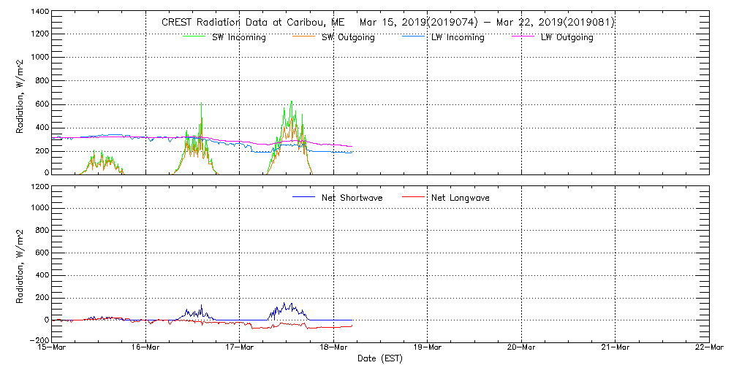The image size is (731, 365).
Task: Click the LW Incoming legend label
Action: pyautogui.click(x=457, y=37)
